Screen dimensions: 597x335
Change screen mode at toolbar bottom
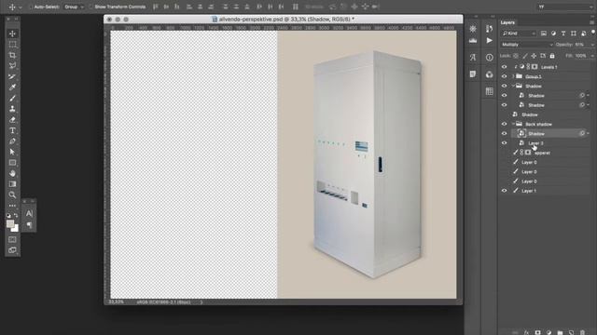[12, 250]
